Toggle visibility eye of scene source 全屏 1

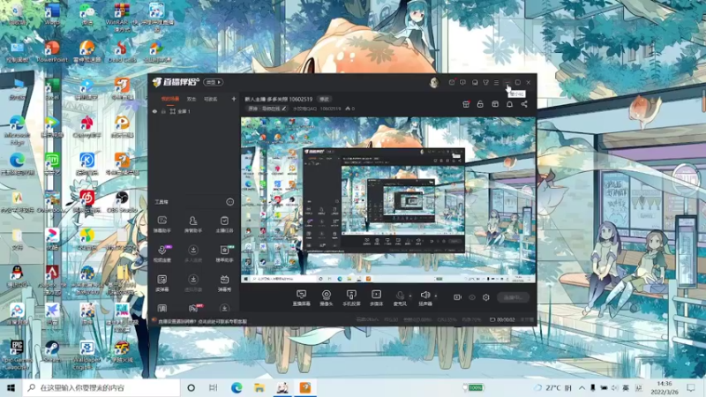[155, 111]
